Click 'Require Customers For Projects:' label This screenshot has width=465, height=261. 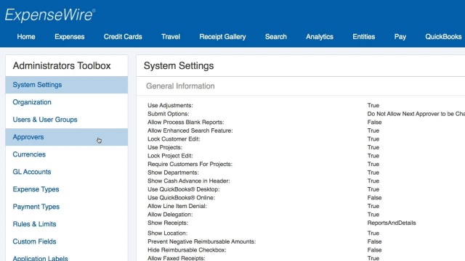pyautogui.click(x=190, y=165)
